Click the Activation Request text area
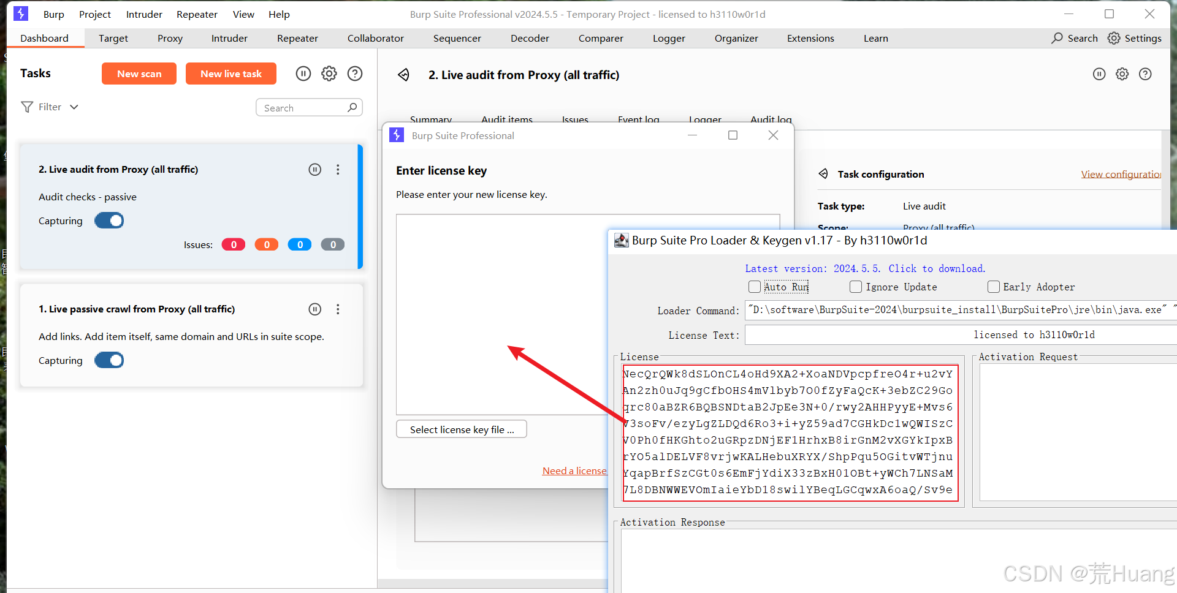The width and height of the screenshot is (1177, 593). click(x=1078, y=432)
